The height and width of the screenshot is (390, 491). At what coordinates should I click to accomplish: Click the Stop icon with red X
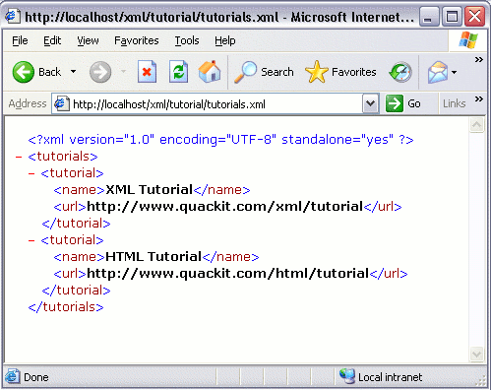click(147, 72)
